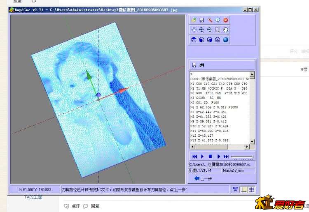
Task: Search NC code with binoculars icon
Action: pyautogui.click(x=202, y=65)
